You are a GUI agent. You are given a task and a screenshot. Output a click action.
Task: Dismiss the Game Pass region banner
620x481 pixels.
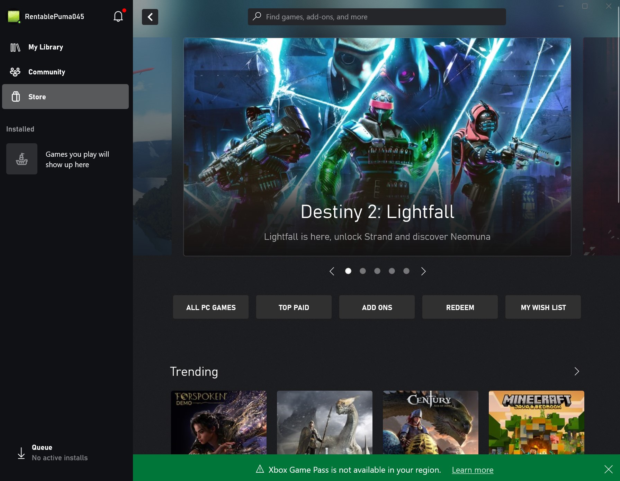pyautogui.click(x=608, y=469)
